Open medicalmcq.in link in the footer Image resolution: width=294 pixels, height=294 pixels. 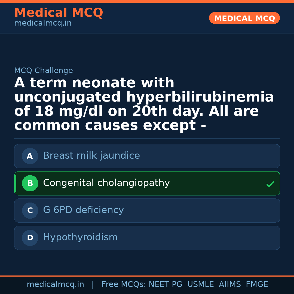[55, 284]
